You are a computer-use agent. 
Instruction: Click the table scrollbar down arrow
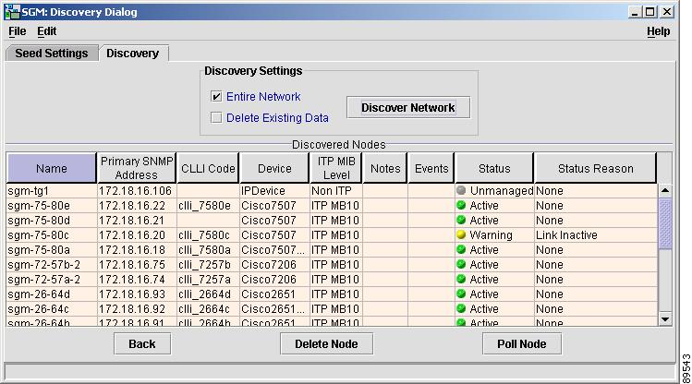(x=665, y=318)
